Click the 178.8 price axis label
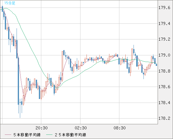173x139 pixels. [164, 71]
